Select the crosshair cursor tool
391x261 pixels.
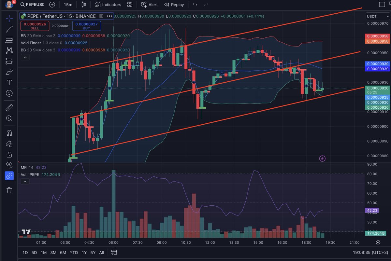[9, 18]
